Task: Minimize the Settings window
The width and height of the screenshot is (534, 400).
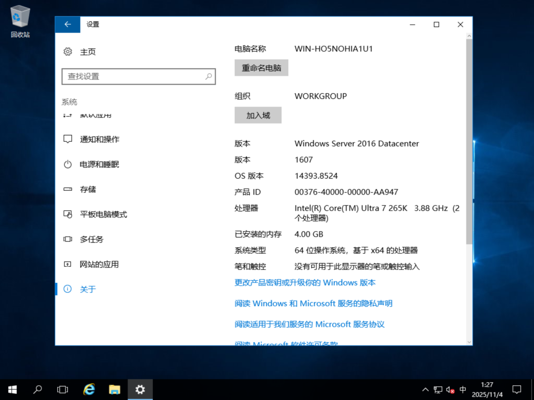Action: (x=412, y=25)
